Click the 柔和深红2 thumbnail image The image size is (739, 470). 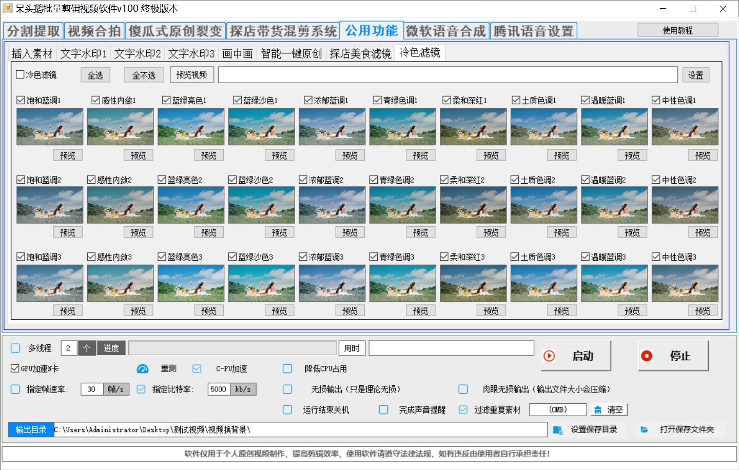[x=473, y=205]
